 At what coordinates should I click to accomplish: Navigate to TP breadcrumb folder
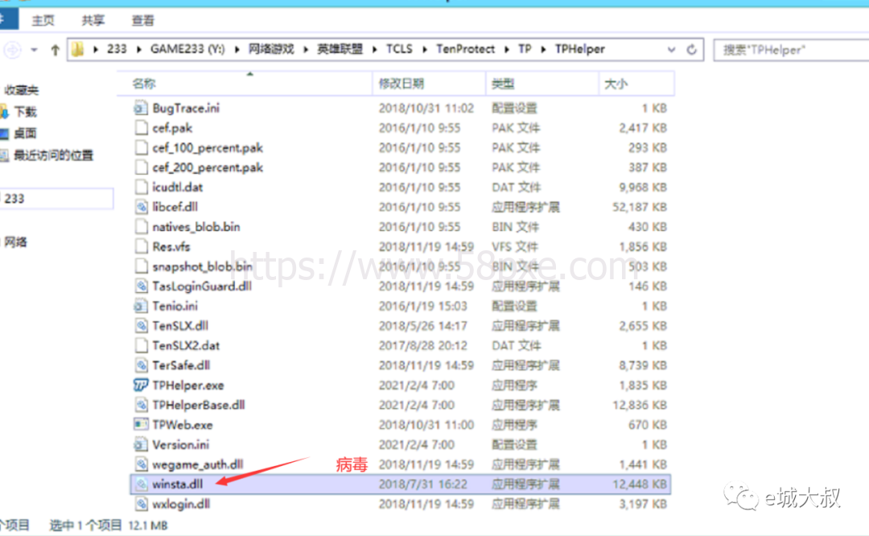(525, 49)
